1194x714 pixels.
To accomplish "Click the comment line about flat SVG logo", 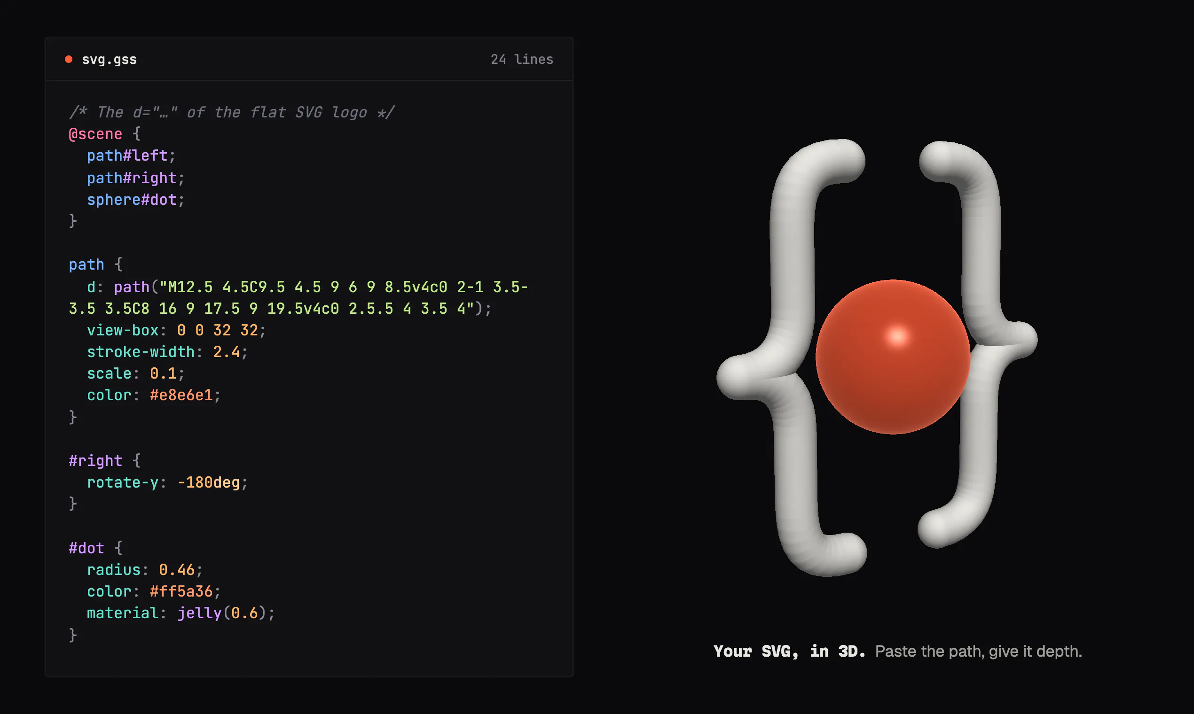I will click(232, 112).
